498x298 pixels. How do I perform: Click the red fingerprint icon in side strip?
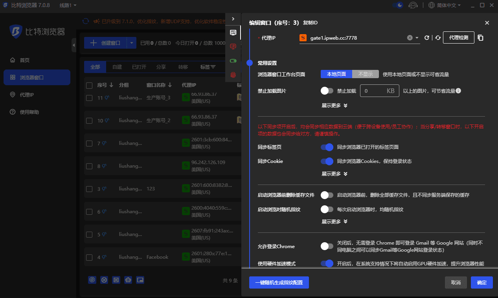point(233,75)
